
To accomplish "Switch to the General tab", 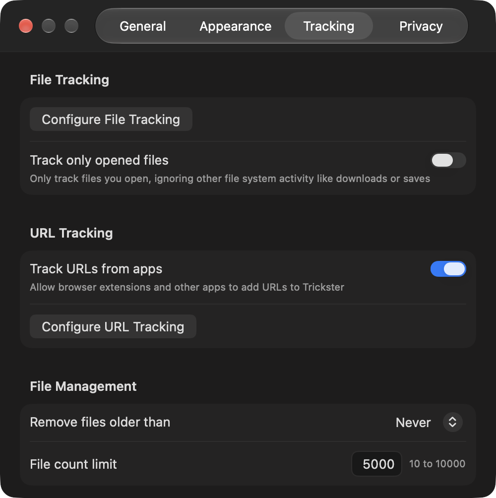I will 142,26.
